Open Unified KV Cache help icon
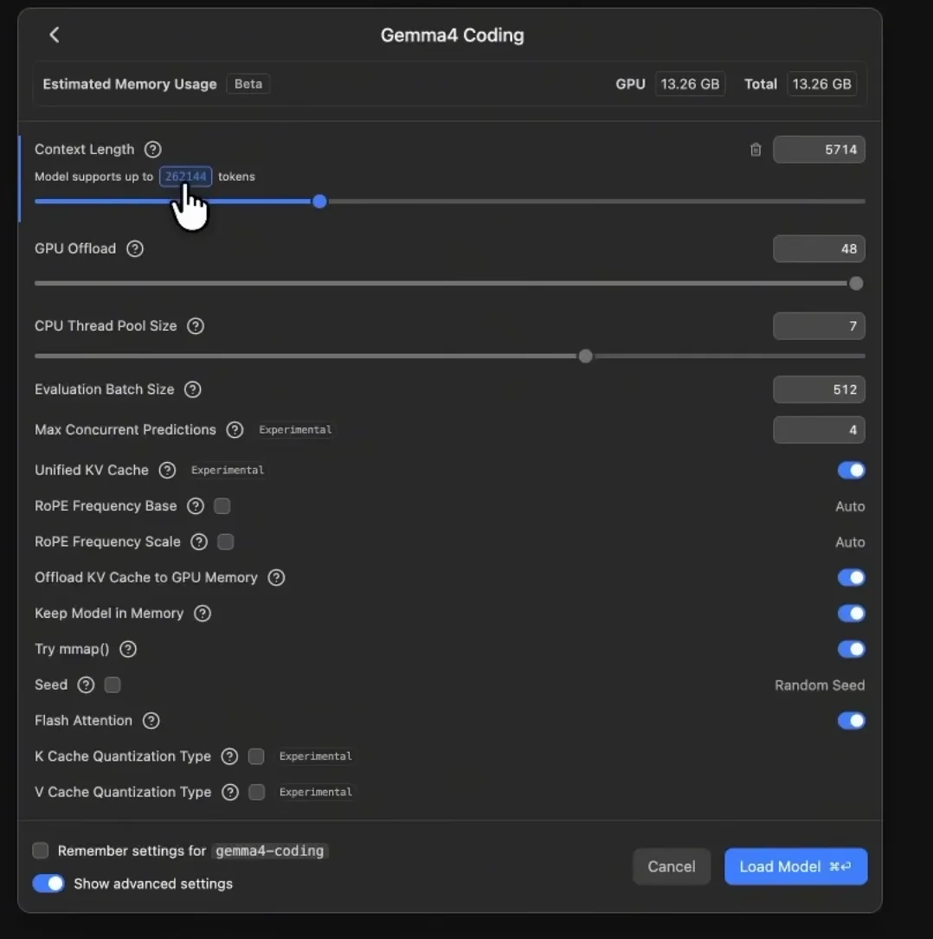This screenshot has height=939, width=933. [167, 470]
